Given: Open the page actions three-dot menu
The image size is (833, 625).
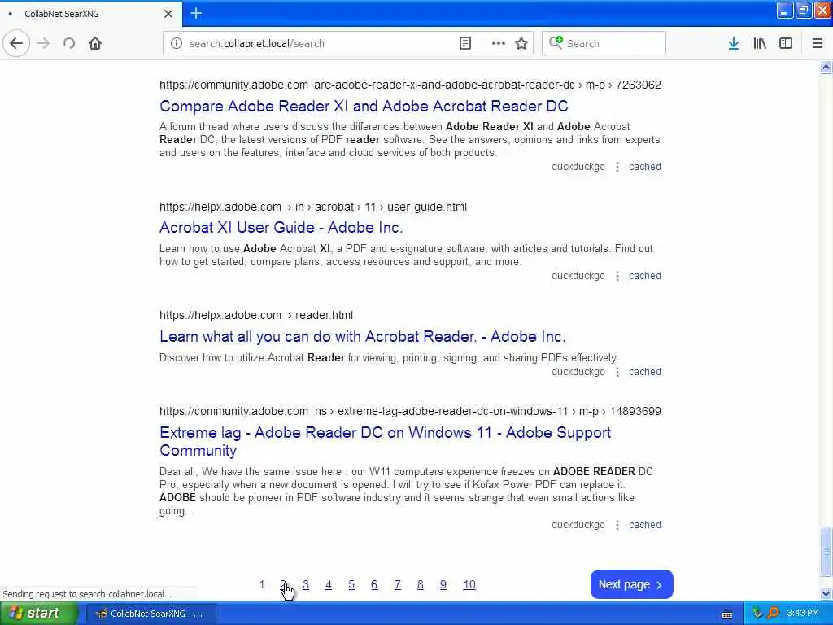Looking at the screenshot, I should [499, 44].
